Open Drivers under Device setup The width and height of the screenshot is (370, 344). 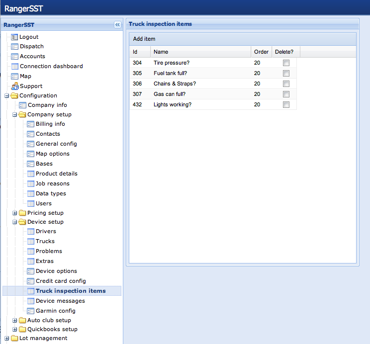coord(46,231)
